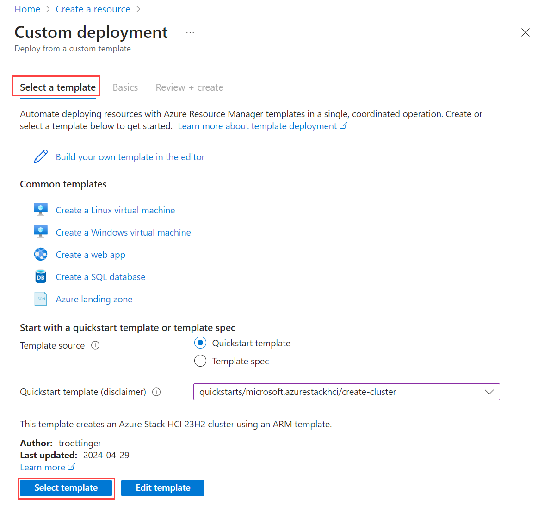This screenshot has height=531, width=550.
Task: Switch to the Basics tab
Action: point(125,87)
